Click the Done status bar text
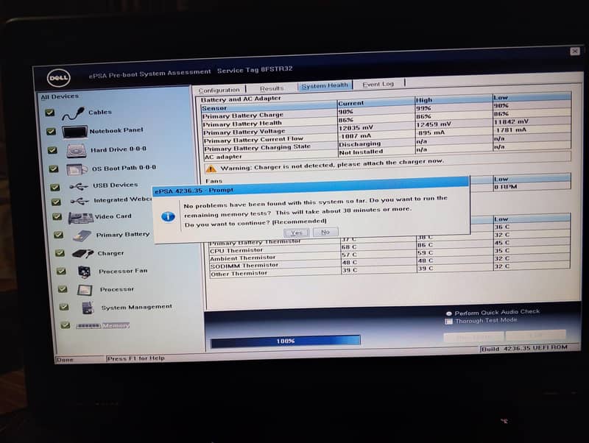Viewport: 589px width, 443px height. [x=65, y=360]
